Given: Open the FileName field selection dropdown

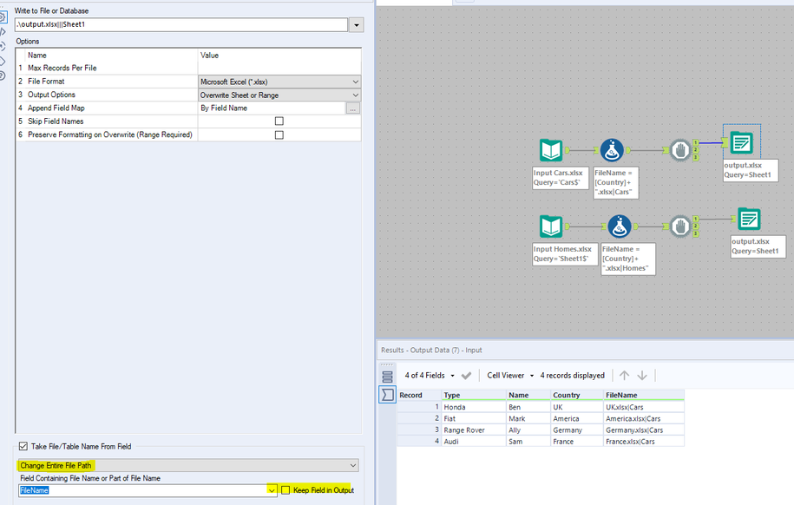Looking at the screenshot, I should coord(272,490).
